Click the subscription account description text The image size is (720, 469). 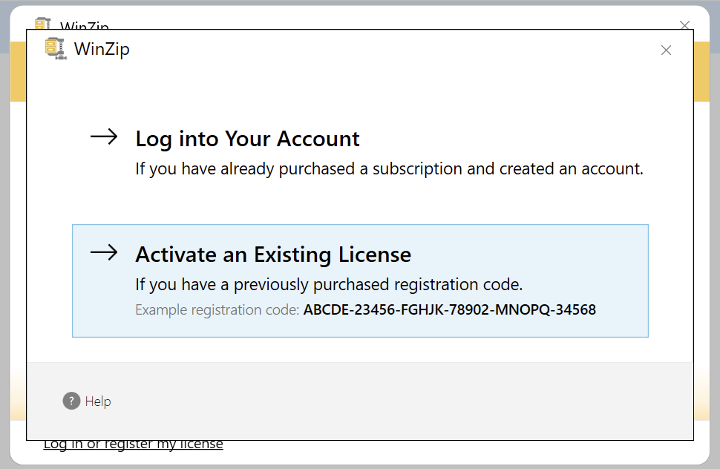coord(390,168)
